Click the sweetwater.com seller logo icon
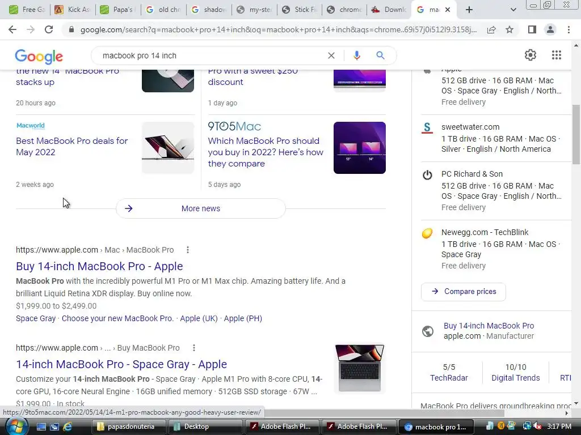 (x=427, y=128)
